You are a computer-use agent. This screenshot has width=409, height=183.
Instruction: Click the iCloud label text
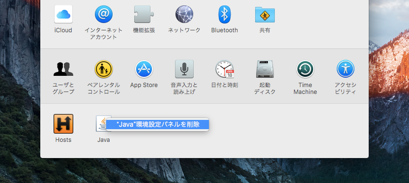click(63, 30)
